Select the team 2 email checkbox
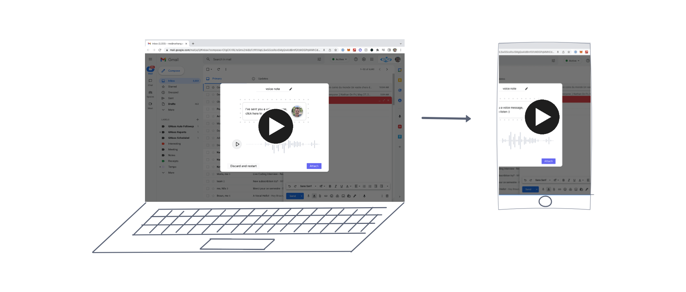The image size is (686, 292). point(207,181)
